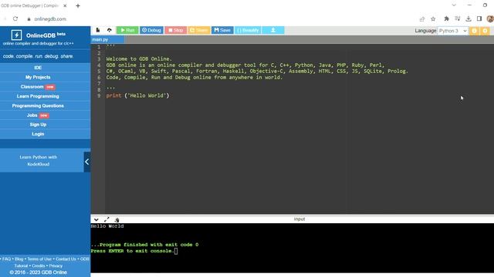The width and height of the screenshot is (494, 277).
Task: Click the orange Share button
Action: point(199,30)
